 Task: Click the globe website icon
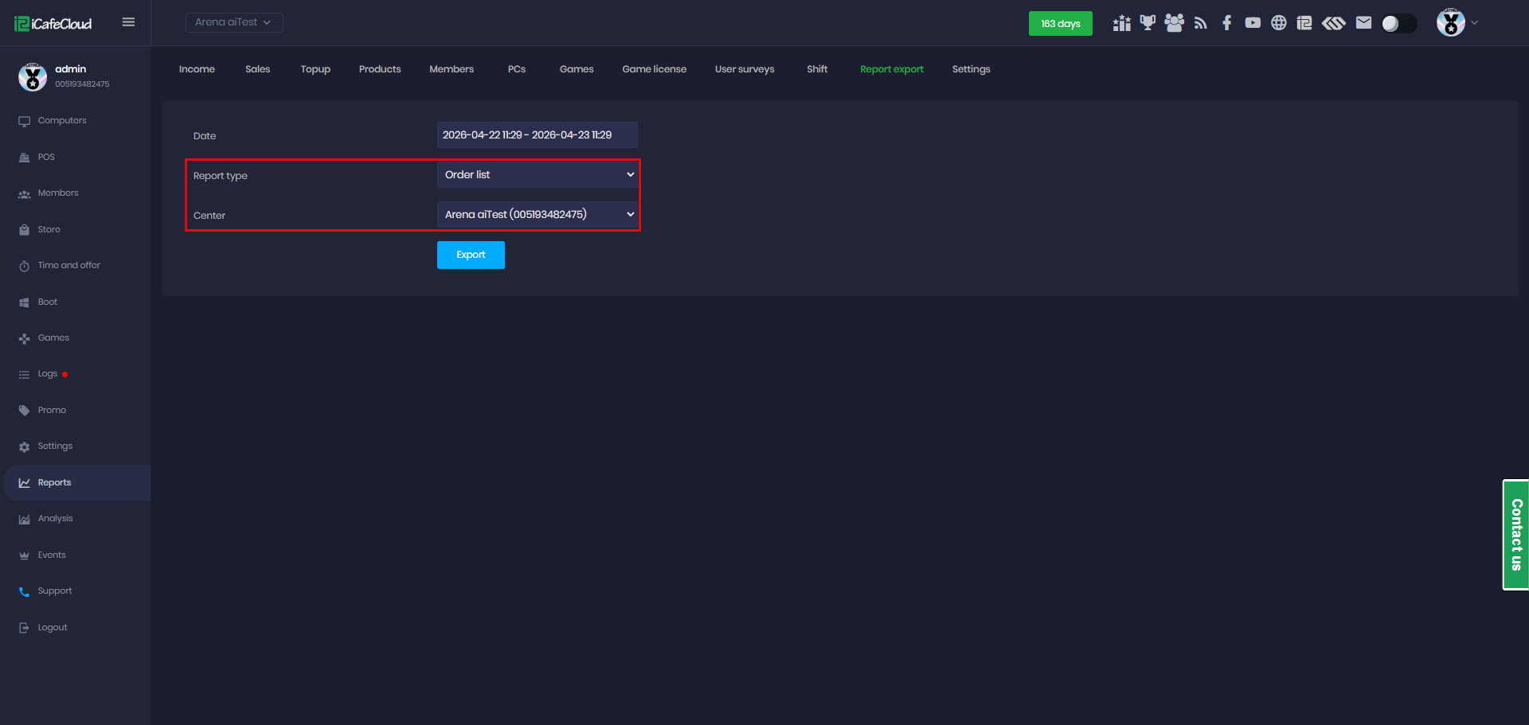click(1279, 23)
